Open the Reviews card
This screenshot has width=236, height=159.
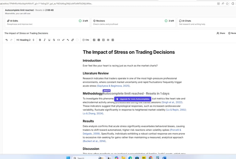133,22
